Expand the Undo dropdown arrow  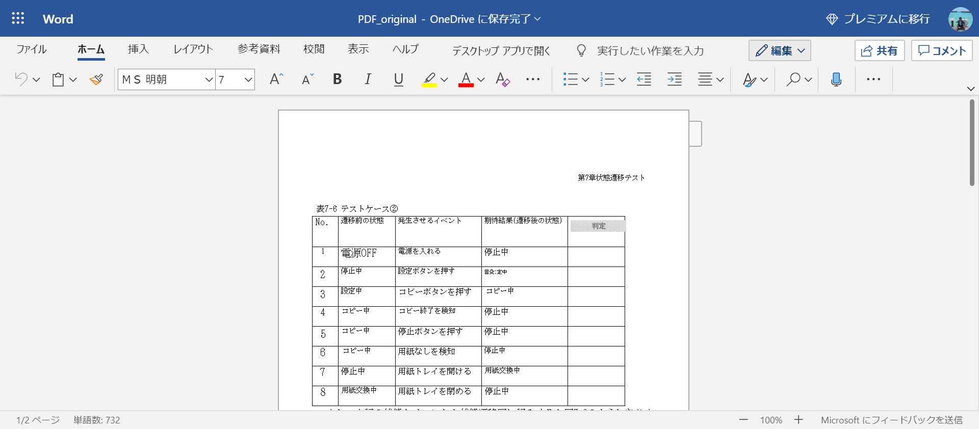click(x=36, y=79)
